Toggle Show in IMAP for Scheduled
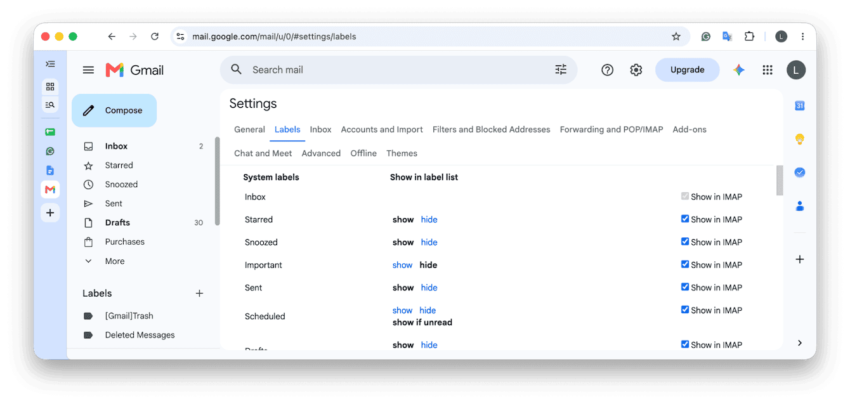The width and height of the screenshot is (850, 404). pyautogui.click(x=685, y=310)
